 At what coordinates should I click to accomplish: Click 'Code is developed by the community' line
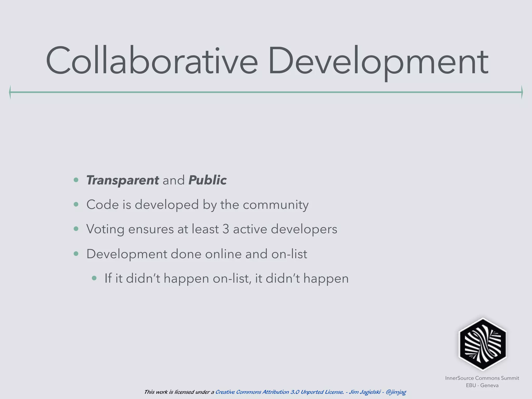coord(197,205)
